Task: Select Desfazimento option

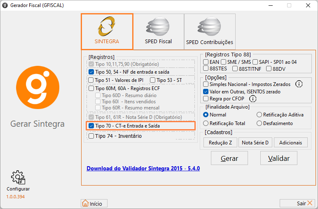Action: 259,123
